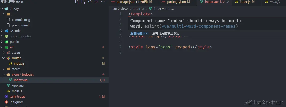Collapse the router folder chevron
Image resolution: width=286 pixels, height=107 pixels.
(x=4, y=58)
